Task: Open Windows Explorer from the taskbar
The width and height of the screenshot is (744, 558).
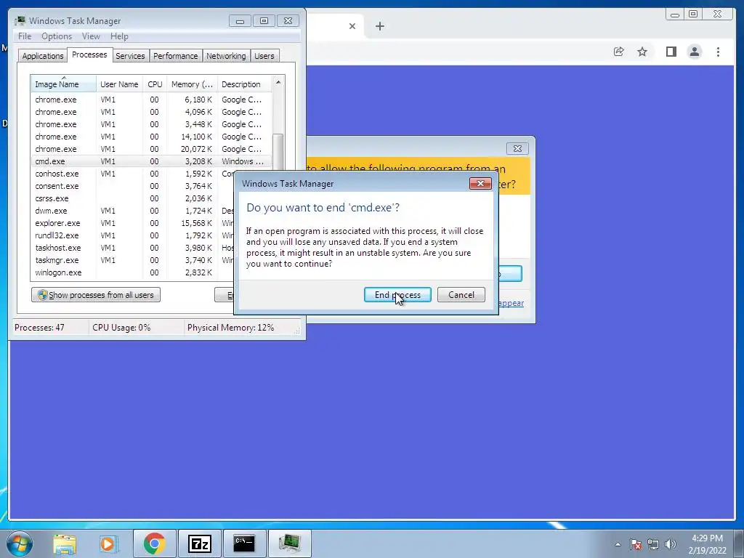Action: (65, 543)
